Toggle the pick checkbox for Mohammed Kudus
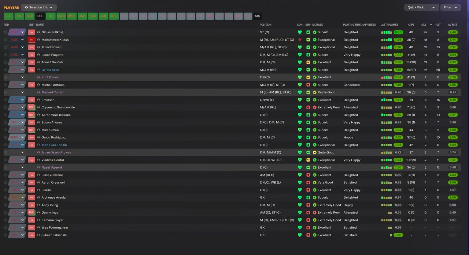Screen dimensions: 469x255 [5, 40]
